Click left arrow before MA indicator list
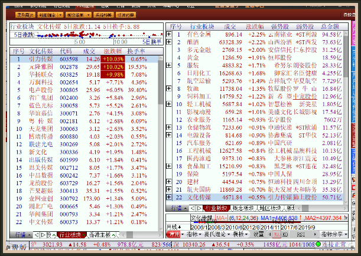Image resolution: width=361 pixels, height=256 pixels. click(x=269, y=234)
